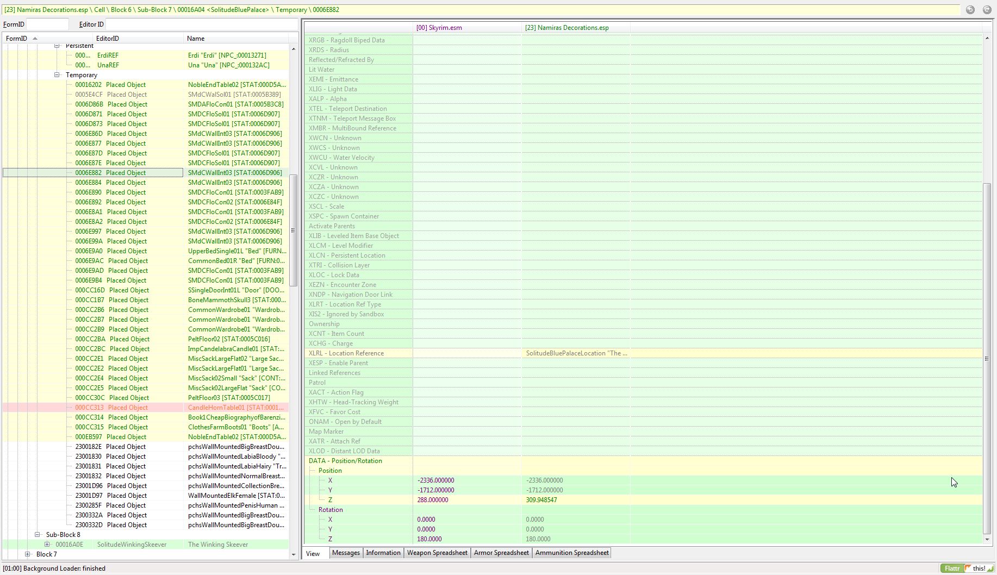Open the Ammunition Spreadsheet tab

click(x=572, y=553)
